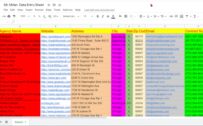This screenshot has height=126, width=203.
Task: Open the Format menu
Action: coord(39,10)
